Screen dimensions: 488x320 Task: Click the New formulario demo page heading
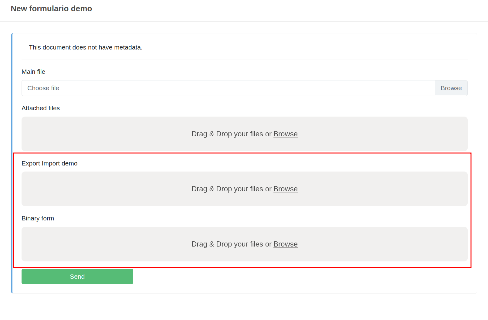(51, 9)
